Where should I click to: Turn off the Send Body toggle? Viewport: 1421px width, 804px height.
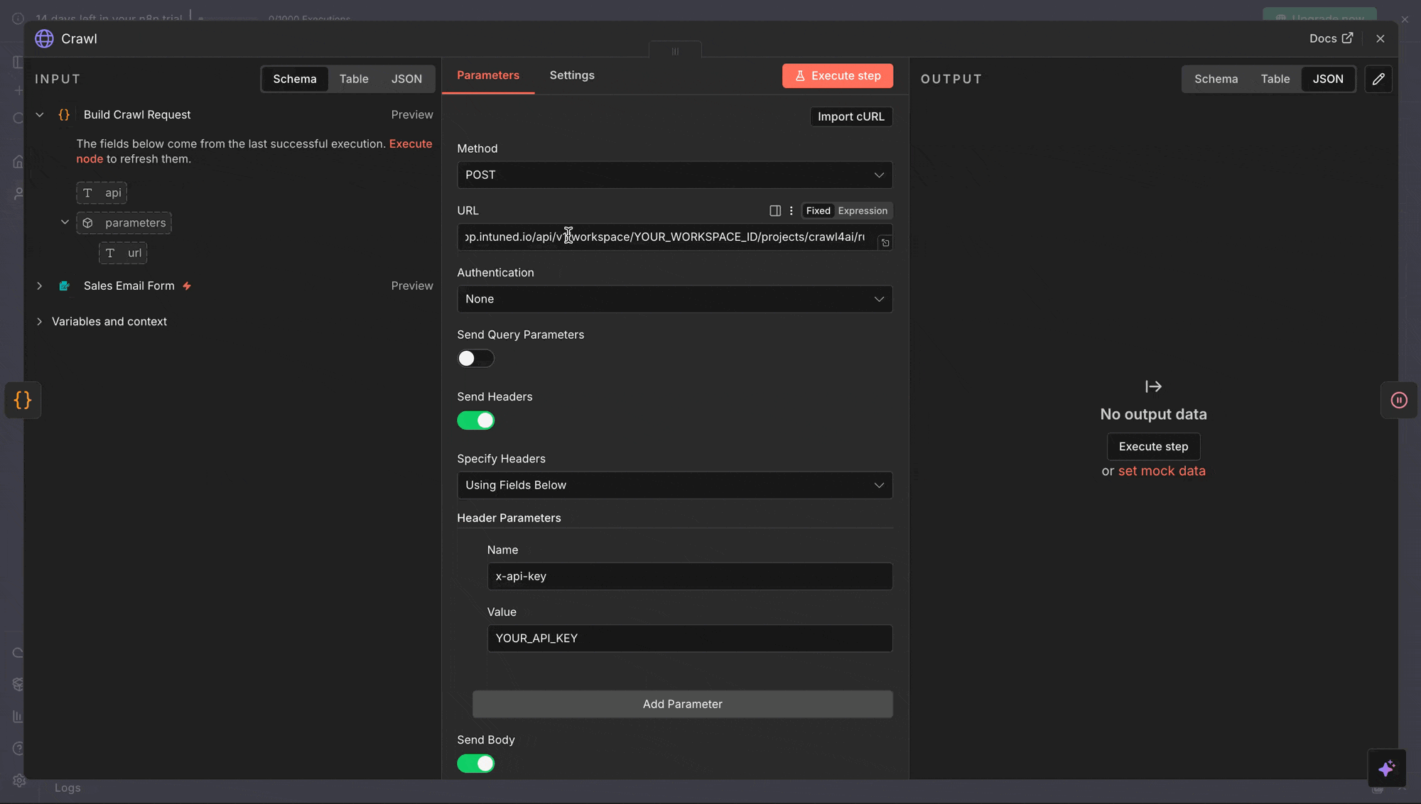pos(475,763)
